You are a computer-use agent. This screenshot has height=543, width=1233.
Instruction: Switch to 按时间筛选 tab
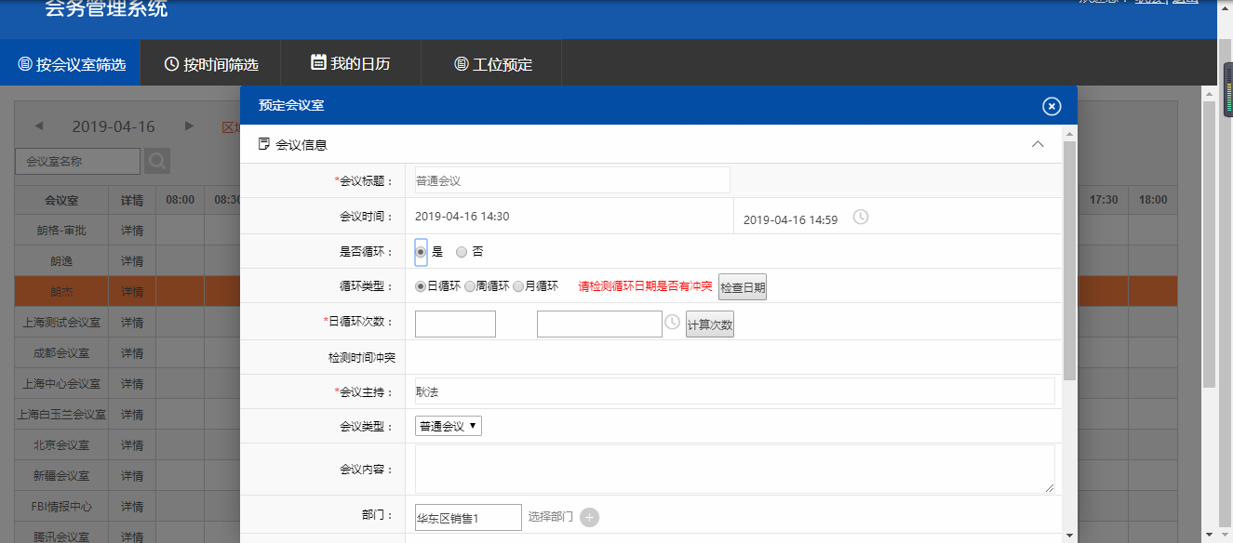211,64
